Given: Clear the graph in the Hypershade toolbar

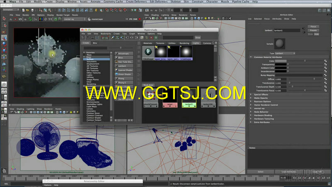Looking at the screenshot, I should 112,37.
